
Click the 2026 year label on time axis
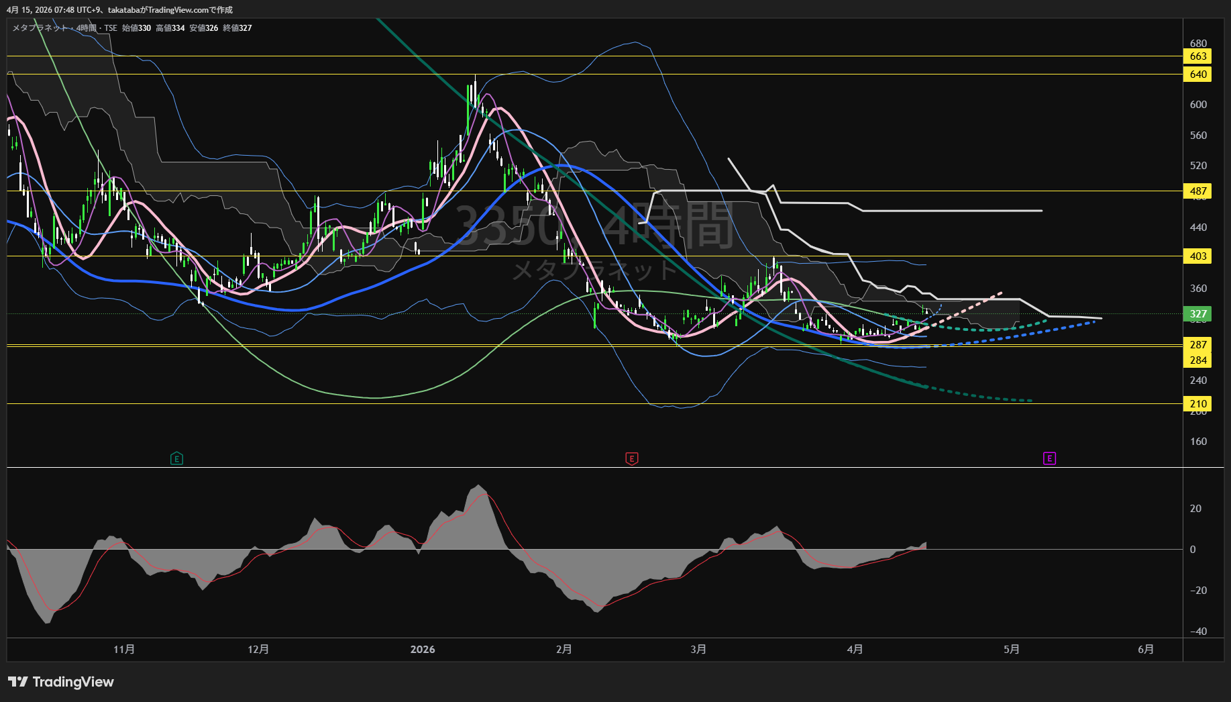click(423, 650)
